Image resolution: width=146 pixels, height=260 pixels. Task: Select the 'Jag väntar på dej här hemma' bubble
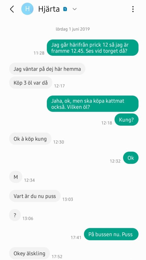[47, 69]
